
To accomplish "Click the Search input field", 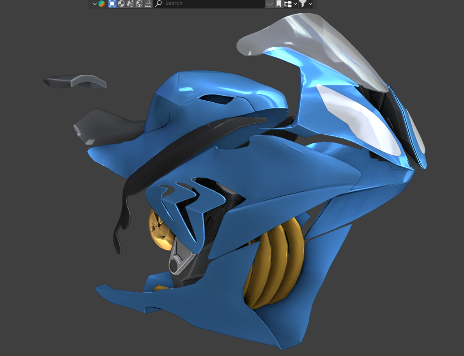I will [x=209, y=4].
